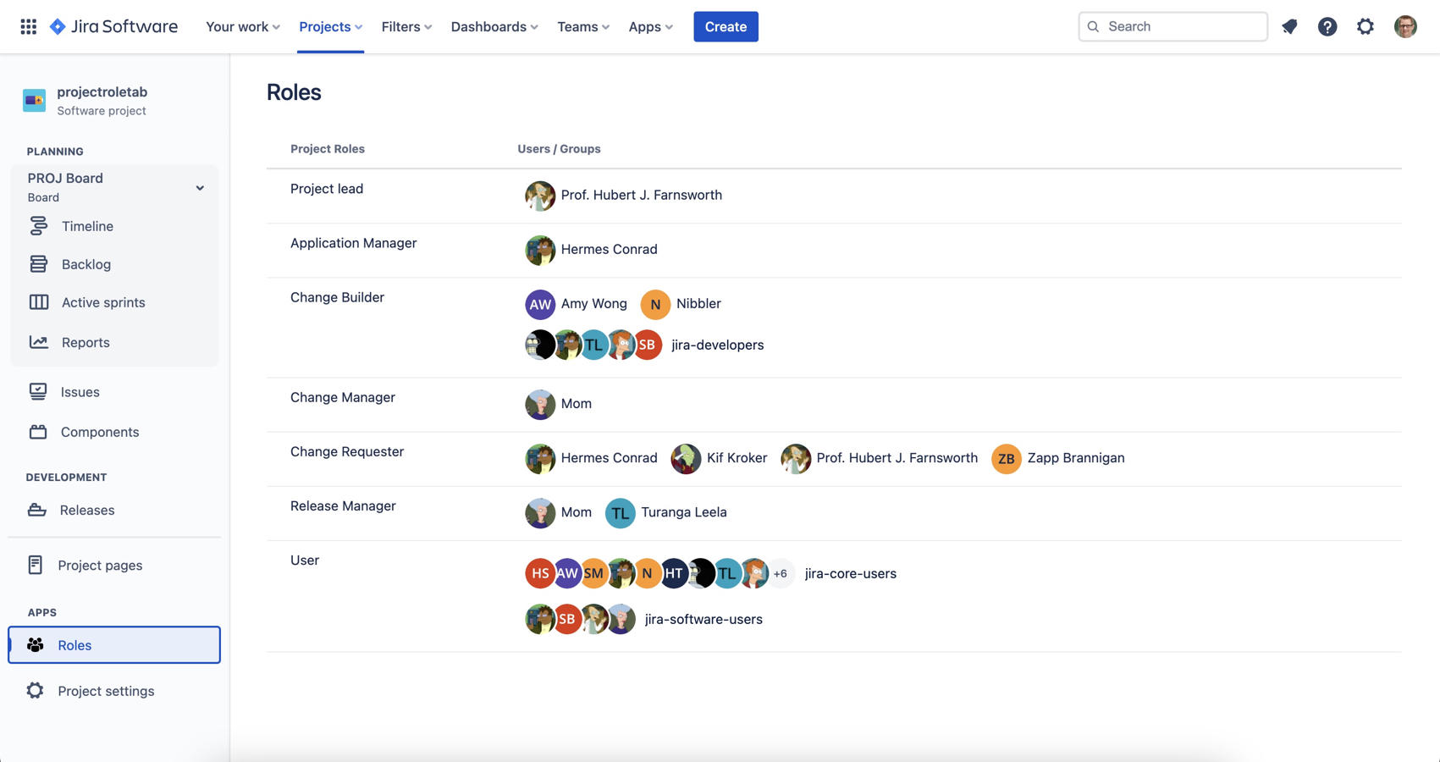This screenshot has width=1440, height=762.
Task: Click the jira-software-users group name
Action: click(x=703, y=619)
